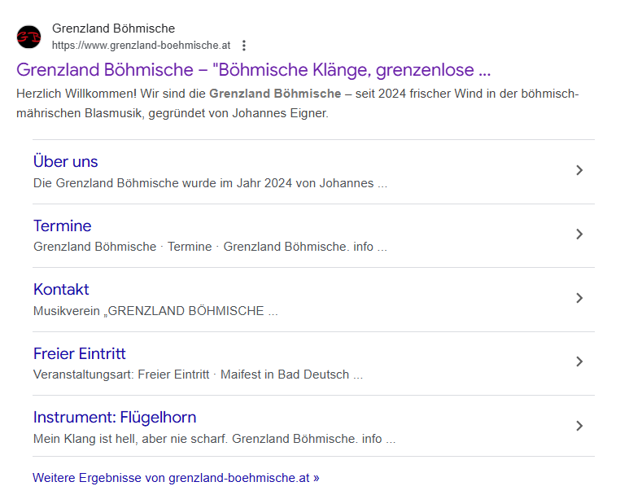Click the Grenzland Böhmische site name
The height and width of the screenshot is (495, 629).
tap(113, 28)
